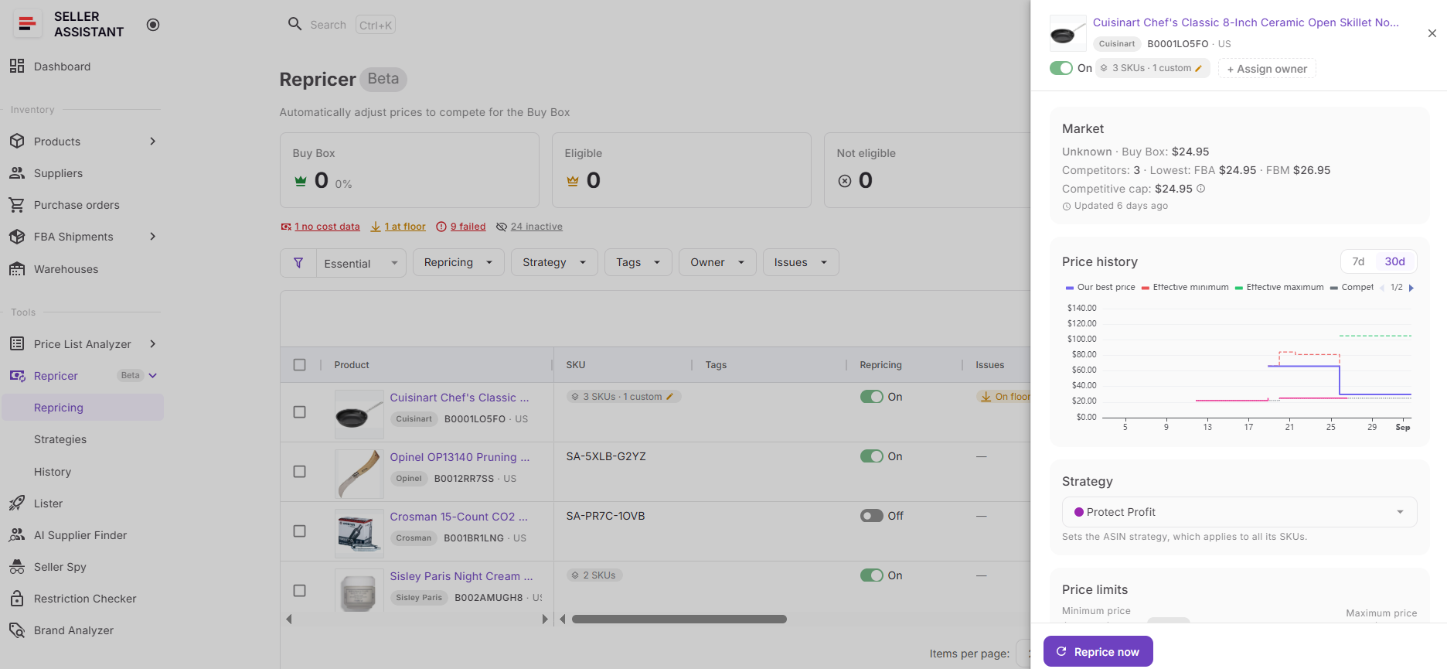Image resolution: width=1447 pixels, height=669 pixels.
Task: Toggle repricing for Cuisinart Chef's Classic row
Action: tap(872, 397)
